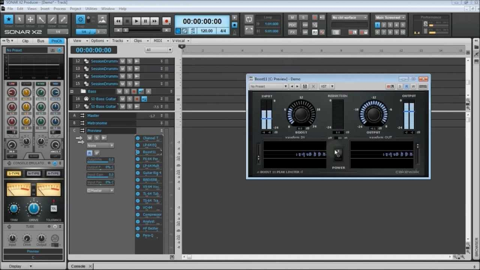
Task: Select A-TYPE console emulator mode
Action: (53, 174)
